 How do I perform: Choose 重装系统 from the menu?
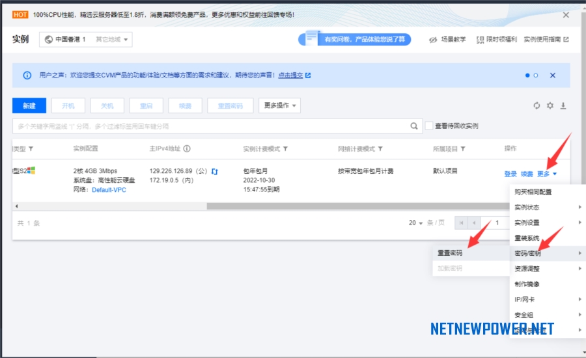[x=548, y=238]
